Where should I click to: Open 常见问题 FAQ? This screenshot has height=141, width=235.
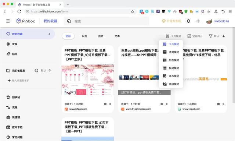[14, 137]
